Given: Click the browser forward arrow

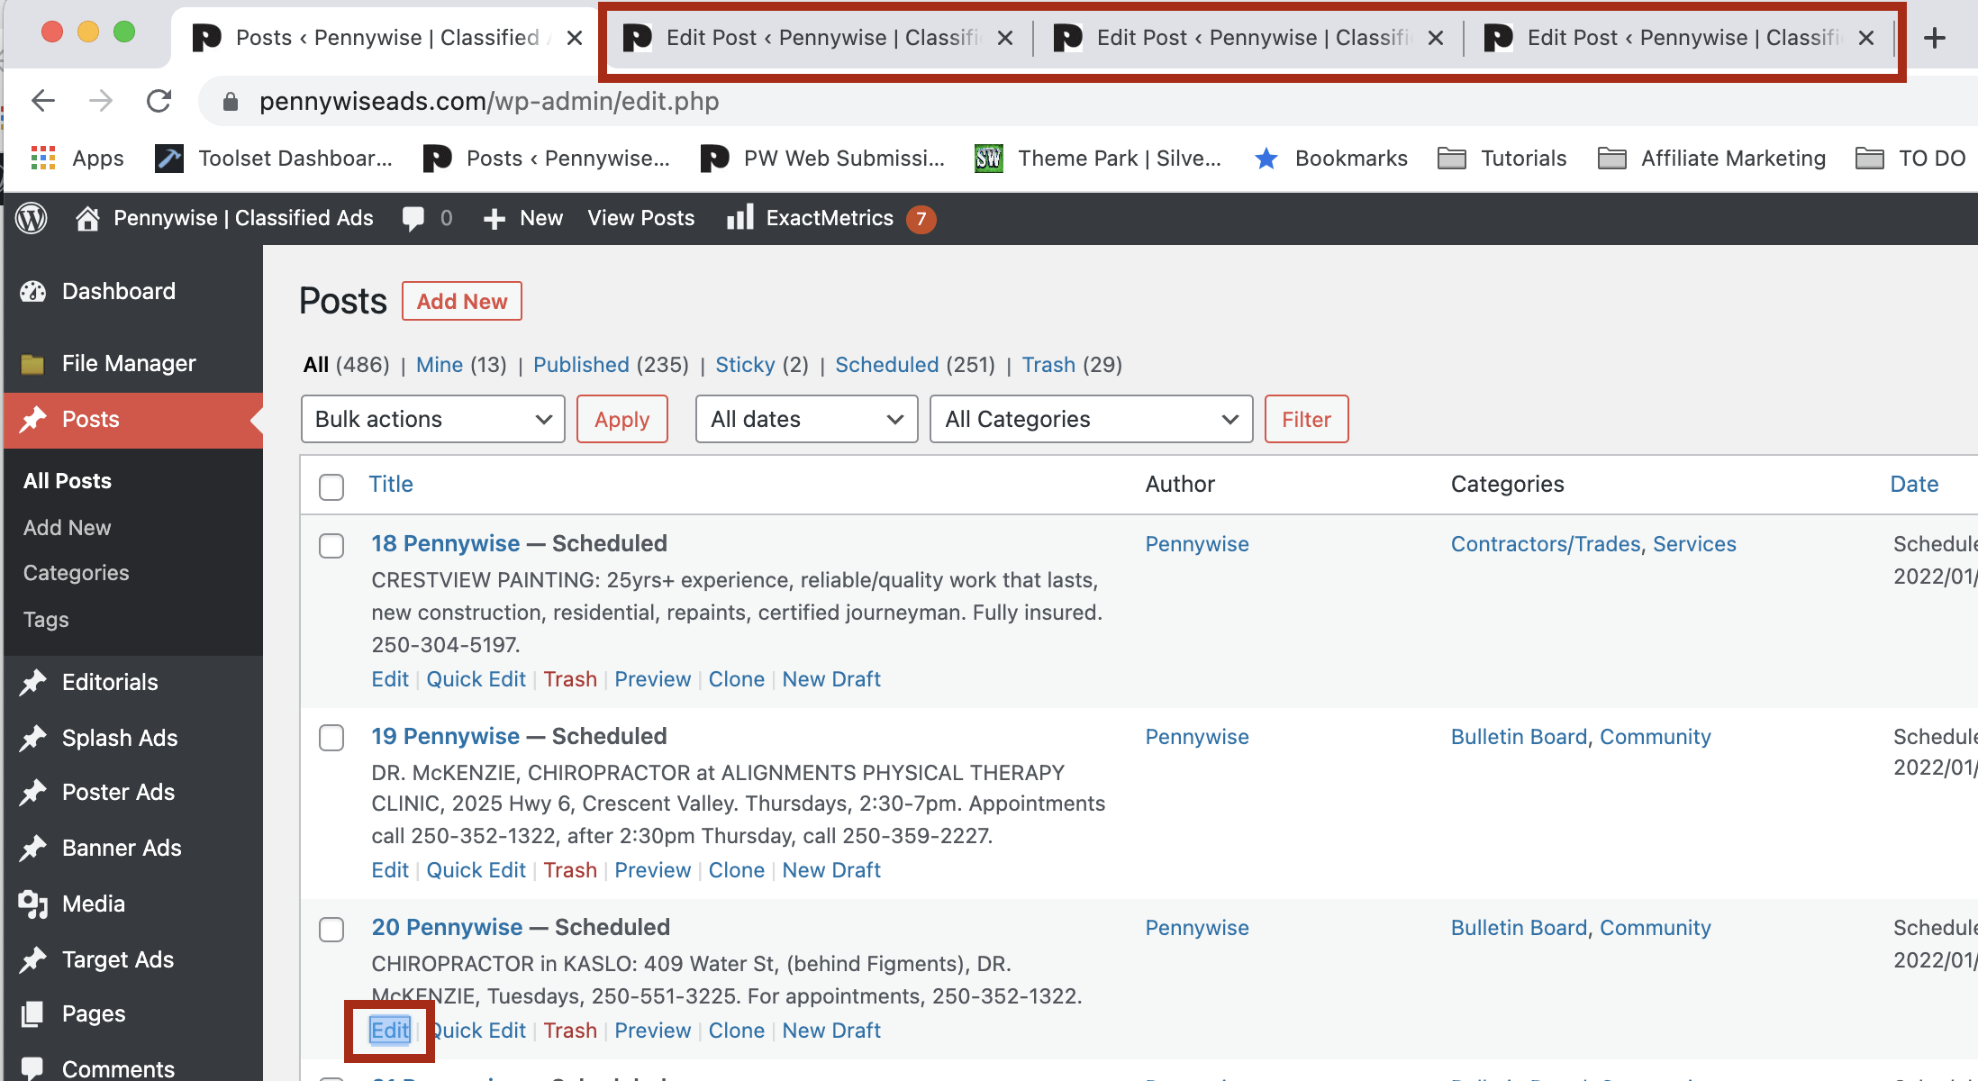Looking at the screenshot, I should click(101, 101).
